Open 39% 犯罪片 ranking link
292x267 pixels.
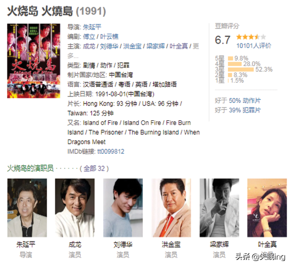point(245,110)
